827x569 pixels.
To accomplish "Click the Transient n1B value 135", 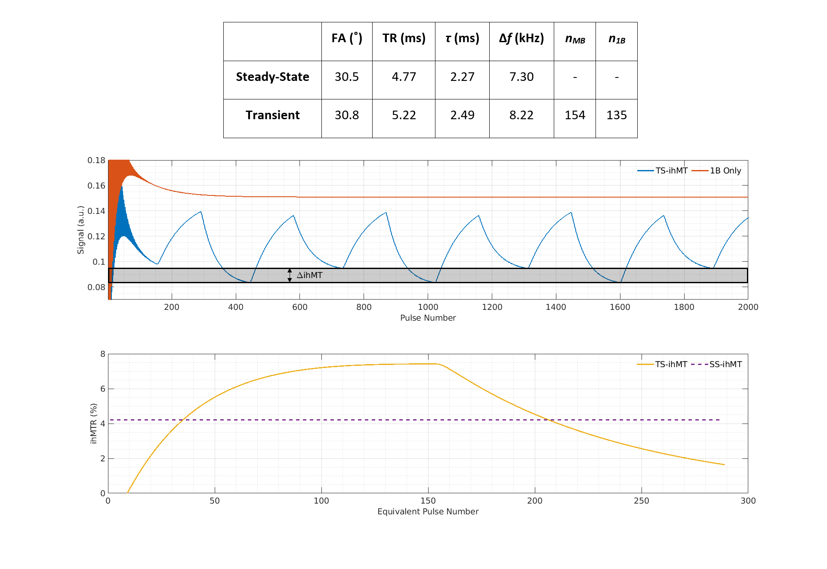I will coord(616,115).
